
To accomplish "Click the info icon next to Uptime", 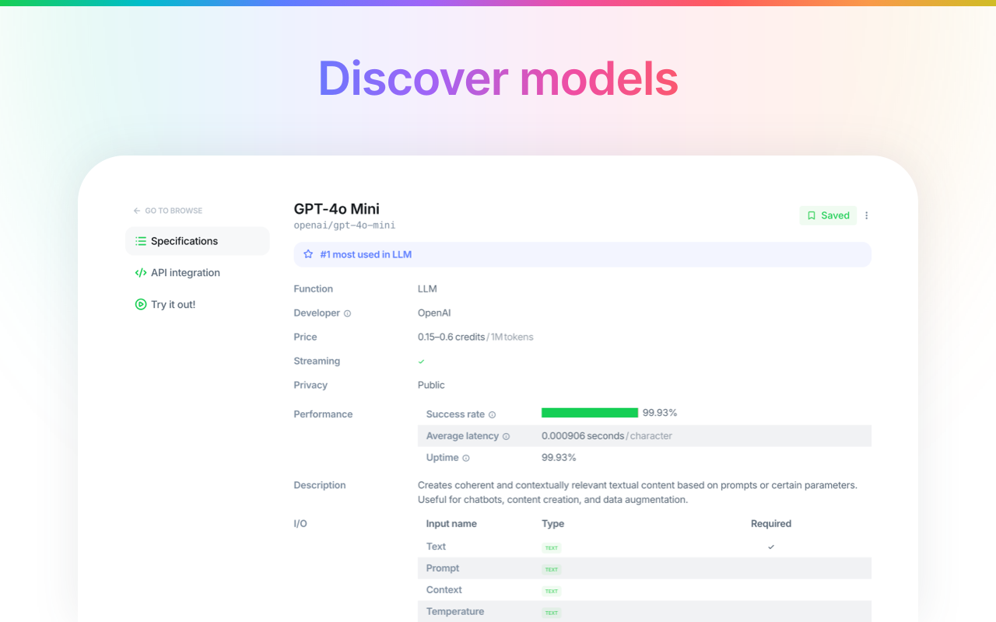I will coord(466,458).
